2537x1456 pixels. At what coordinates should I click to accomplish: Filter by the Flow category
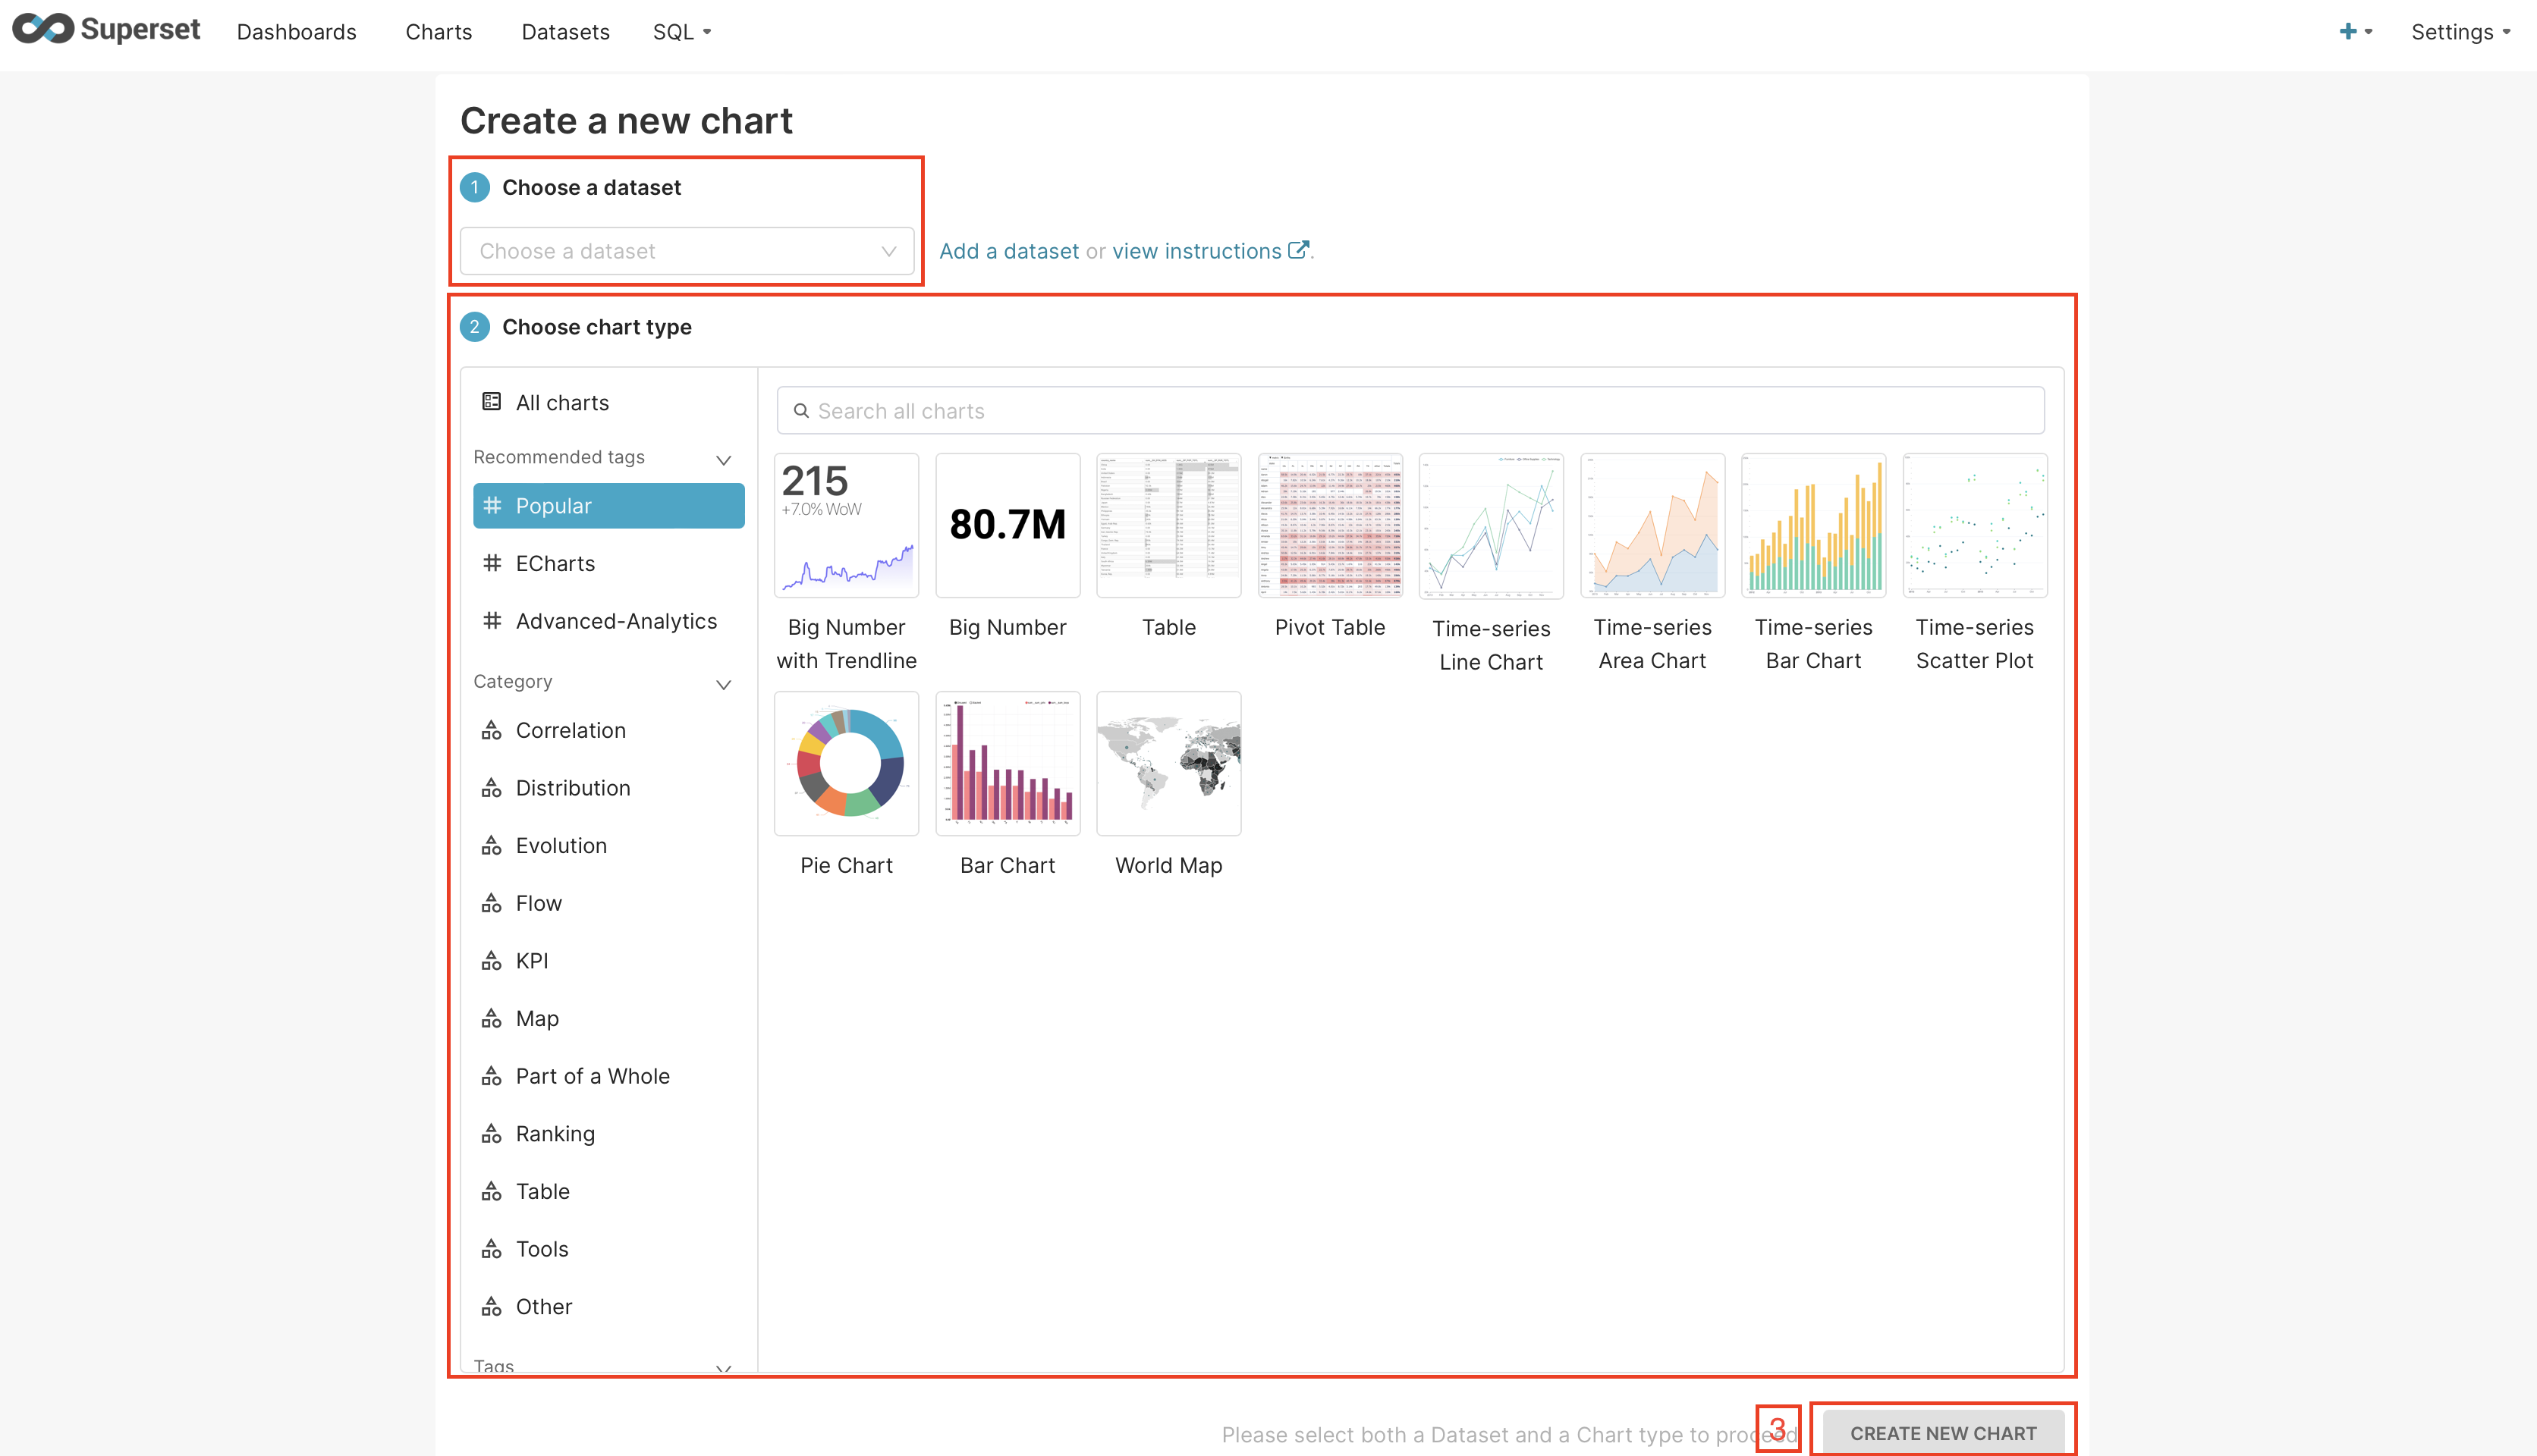608,903
